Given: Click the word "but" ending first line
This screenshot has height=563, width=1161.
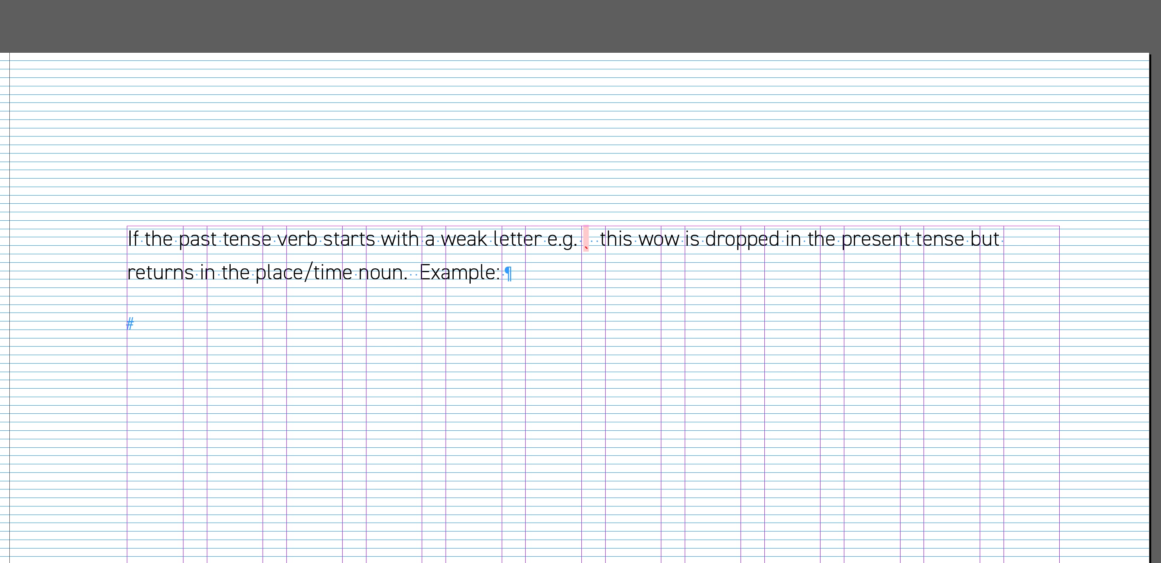Looking at the screenshot, I should click(985, 239).
